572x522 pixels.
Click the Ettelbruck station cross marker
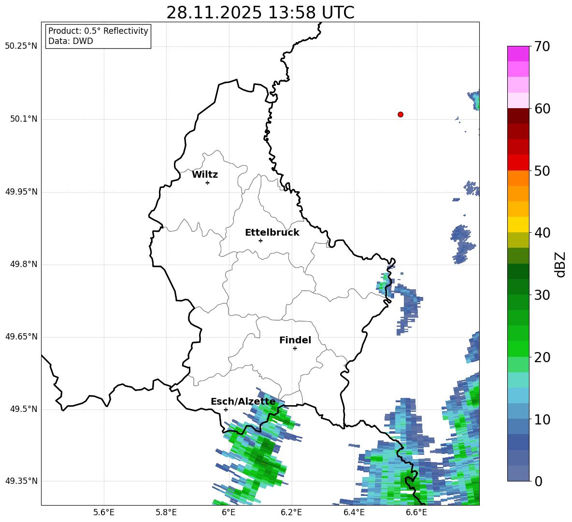tap(260, 240)
